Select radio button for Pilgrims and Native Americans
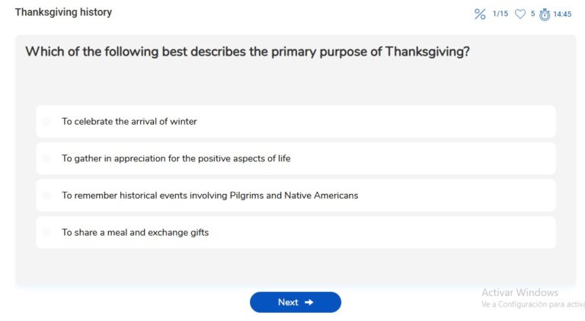The image size is (585, 321). [46, 195]
